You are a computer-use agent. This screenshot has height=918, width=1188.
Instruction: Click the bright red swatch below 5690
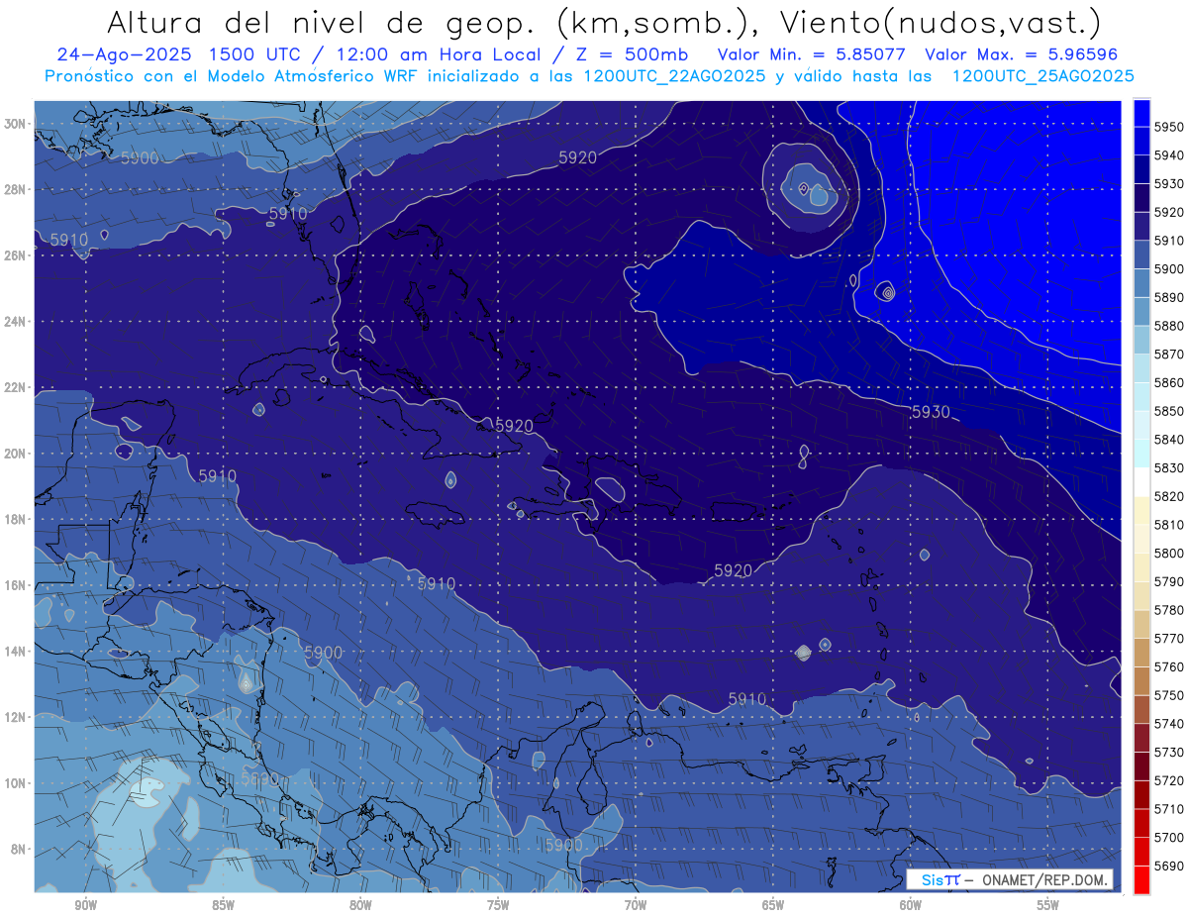click(1141, 879)
